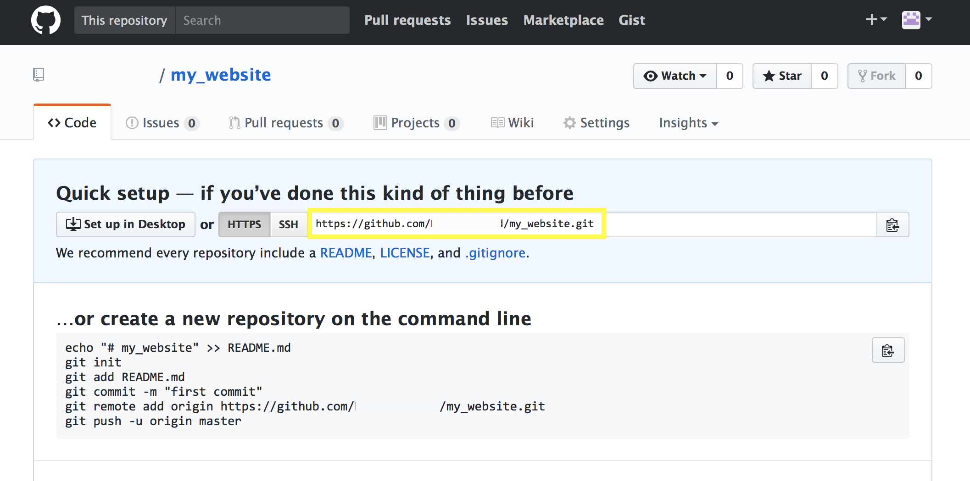
Task: Click the forks count next to Fork
Action: (919, 76)
